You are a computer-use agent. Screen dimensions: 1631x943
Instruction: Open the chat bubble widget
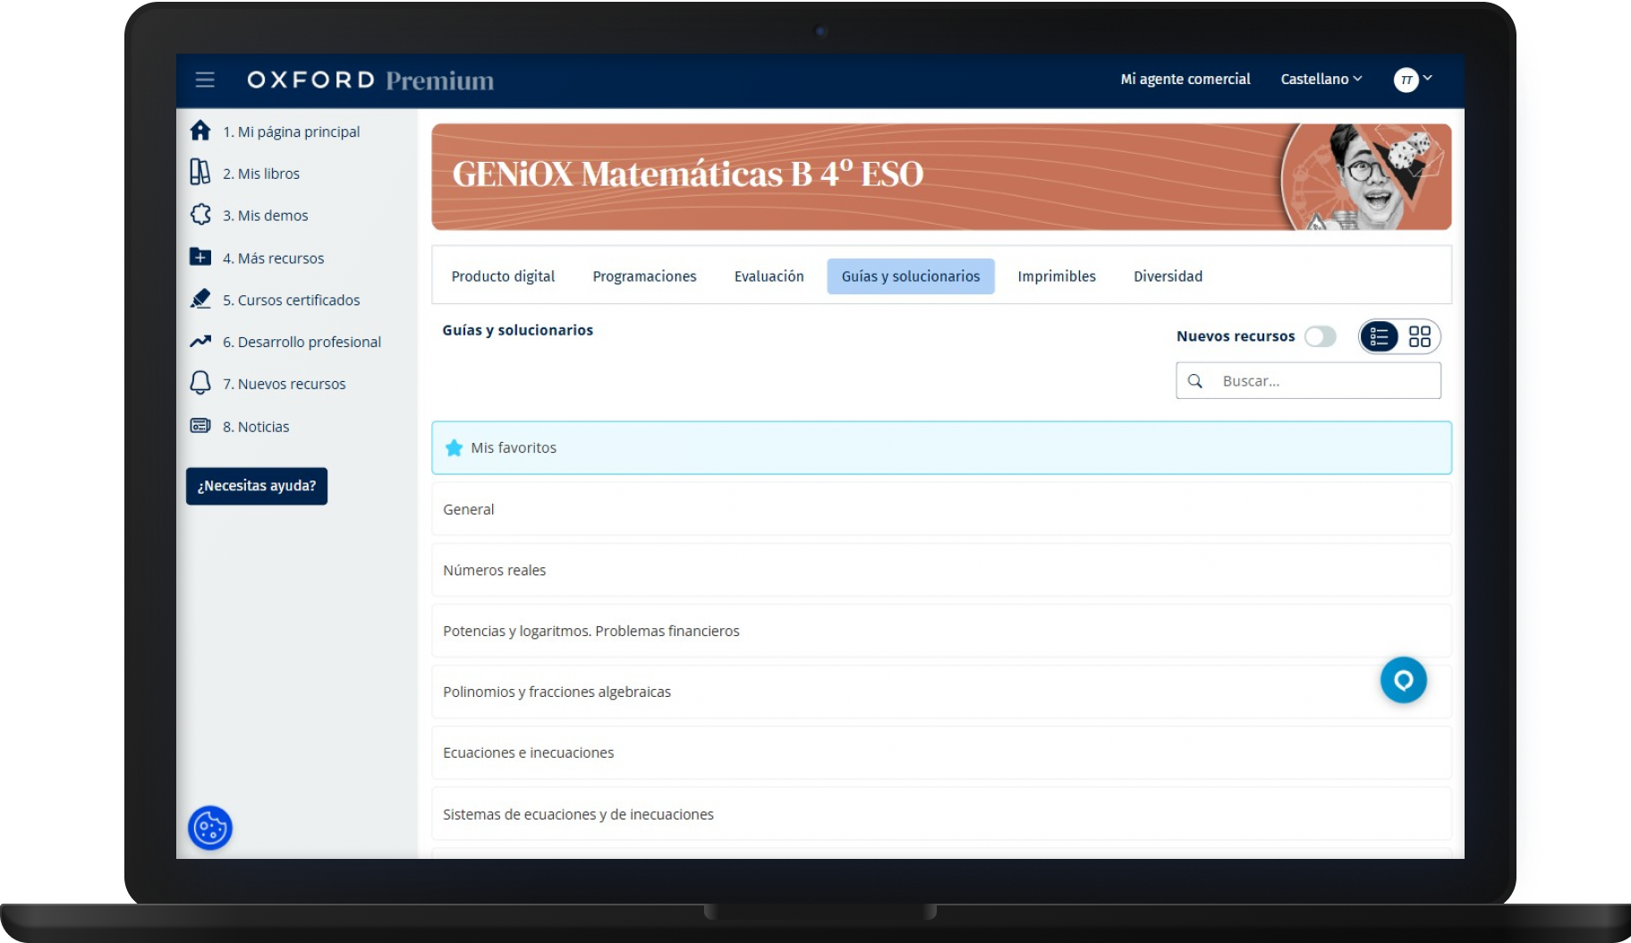[x=1404, y=680]
